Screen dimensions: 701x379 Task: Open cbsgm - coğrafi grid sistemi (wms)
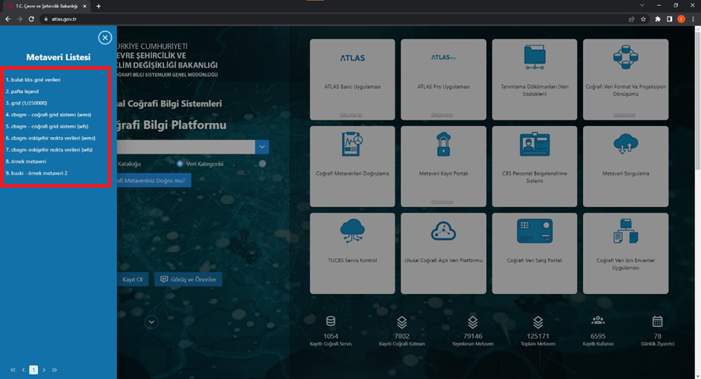point(48,114)
